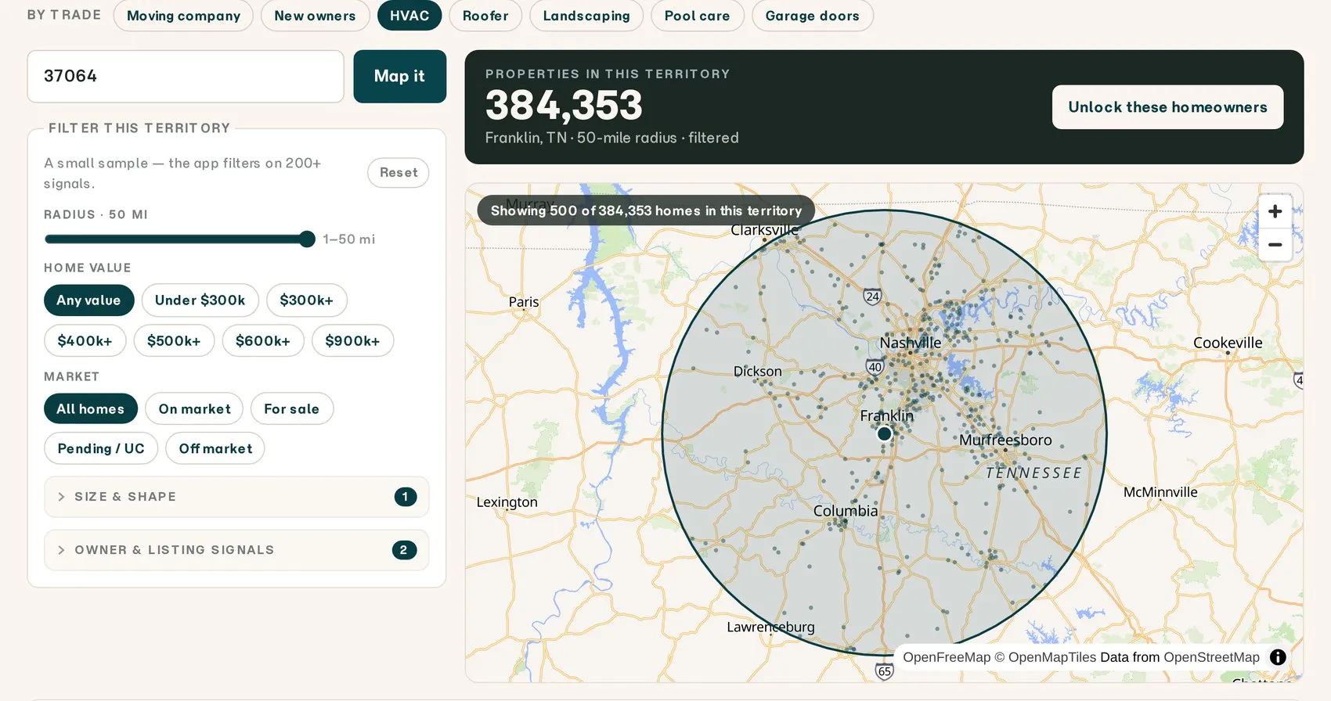Choose the Pool care trade
This screenshot has width=1331, height=701.
697,16
